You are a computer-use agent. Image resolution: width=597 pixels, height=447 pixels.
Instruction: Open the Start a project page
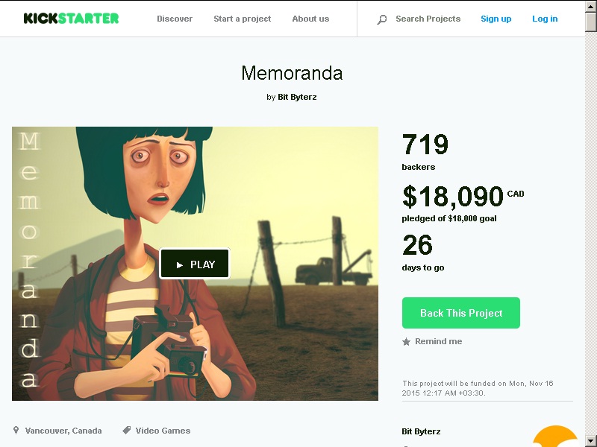(242, 19)
